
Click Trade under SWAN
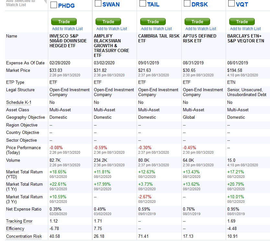pos(108,22)
